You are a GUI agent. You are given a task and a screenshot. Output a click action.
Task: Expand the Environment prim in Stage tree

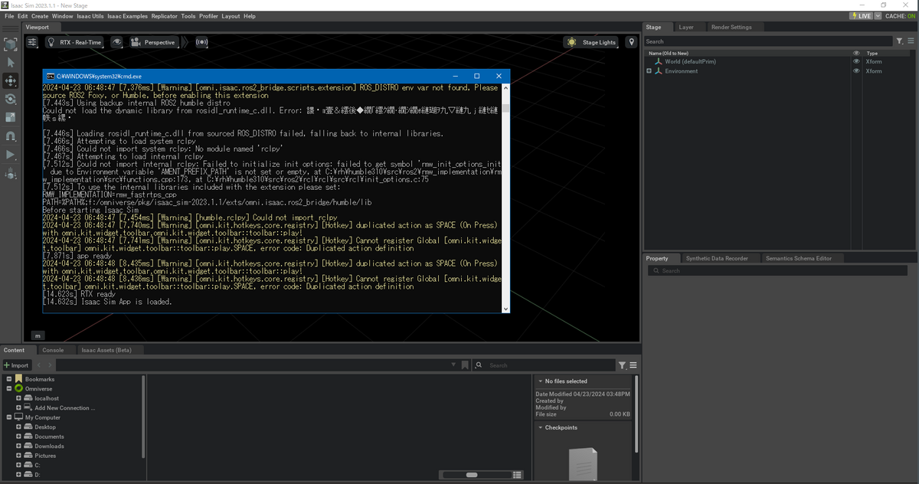[x=649, y=71]
